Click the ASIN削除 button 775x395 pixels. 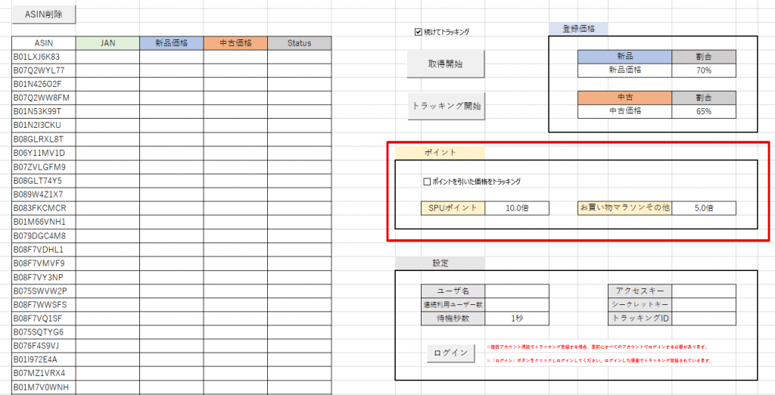click(x=45, y=14)
